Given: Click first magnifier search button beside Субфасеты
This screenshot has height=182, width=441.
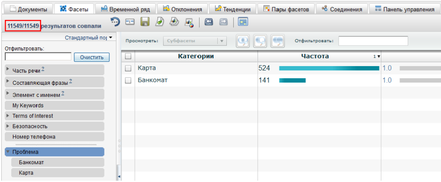Looking at the screenshot, I should (x=243, y=42).
